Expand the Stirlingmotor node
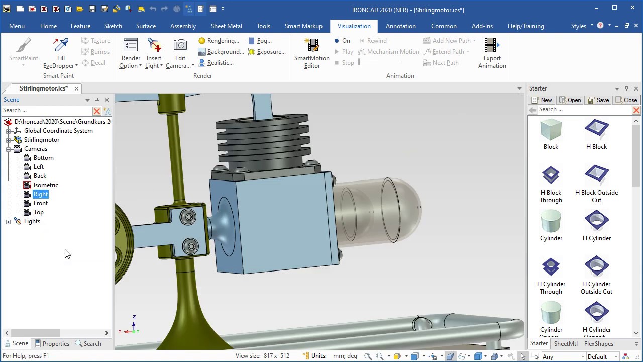Image resolution: width=643 pixels, height=362 pixels. click(8, 140)
